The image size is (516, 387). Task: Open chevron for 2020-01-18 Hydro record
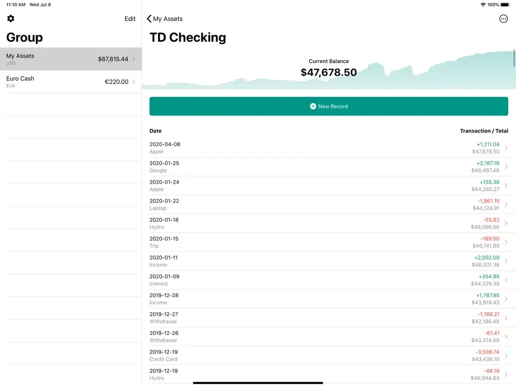506,223
